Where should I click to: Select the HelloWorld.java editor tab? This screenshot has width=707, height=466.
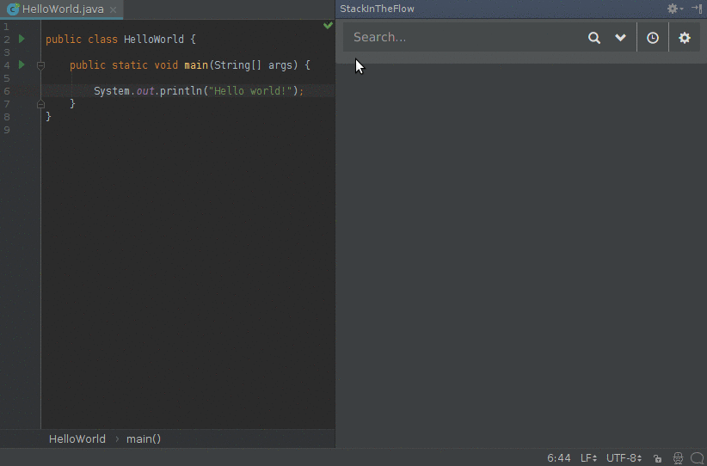pyautogui.click(x=62, y=9)
